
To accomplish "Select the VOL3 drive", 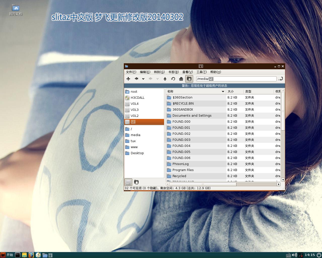I will [144, 110].
